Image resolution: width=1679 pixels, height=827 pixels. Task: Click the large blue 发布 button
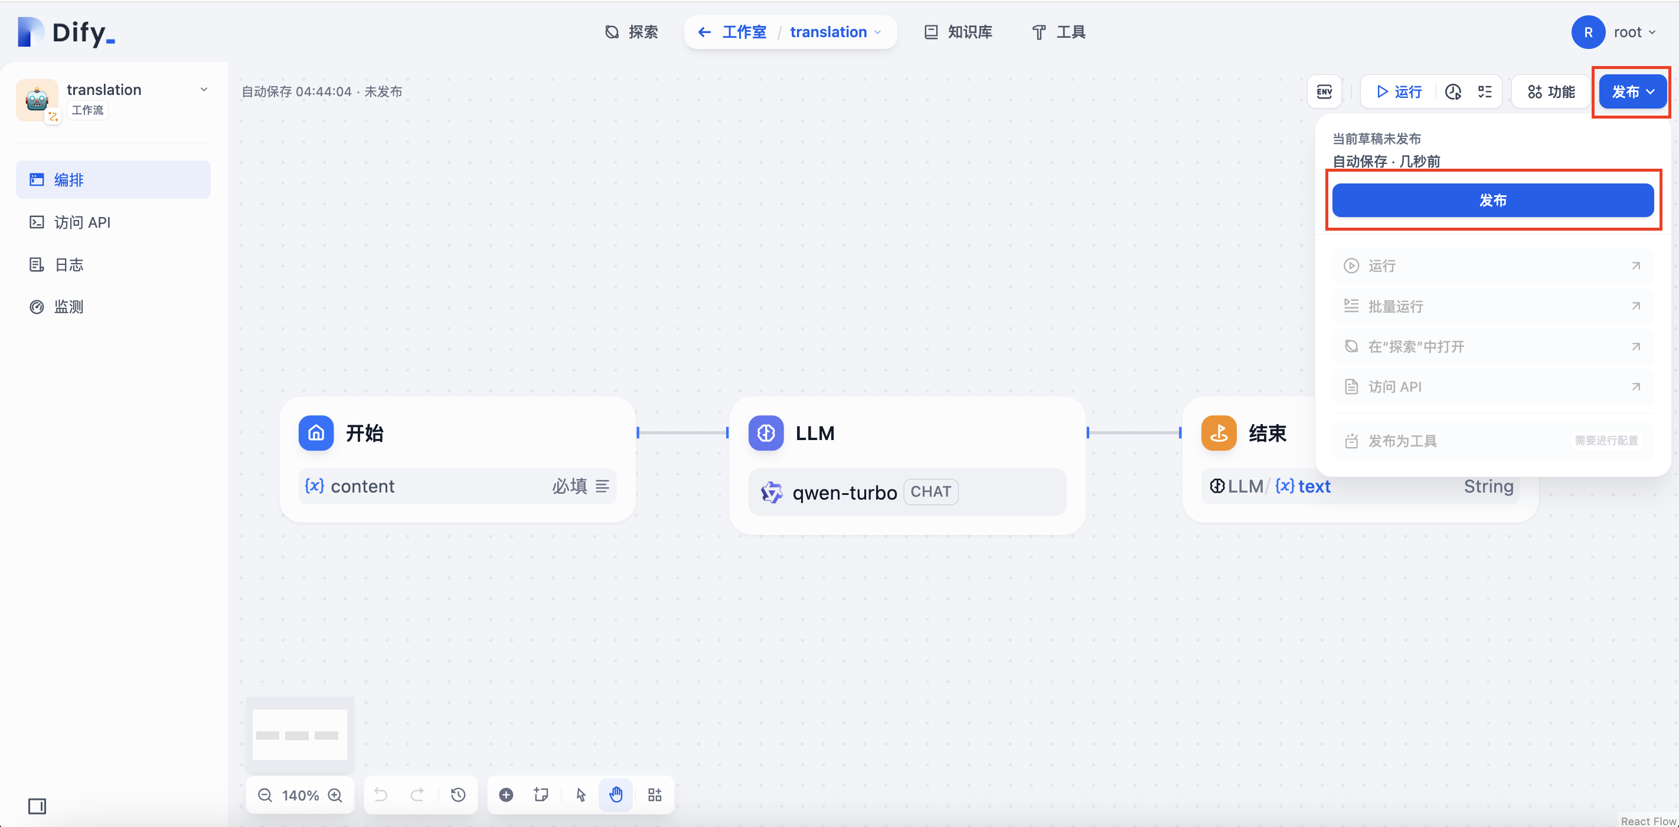(x=1492, y=200)
